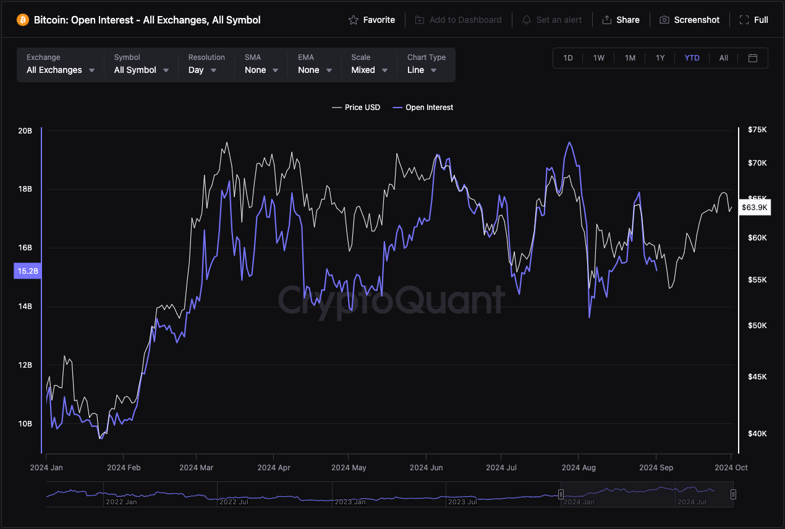
Task: Click the $75K right axis label
Action: pos(757,130)
